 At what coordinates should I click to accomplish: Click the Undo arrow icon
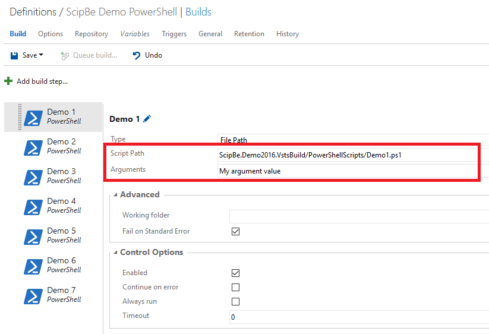tap(137, 55)
